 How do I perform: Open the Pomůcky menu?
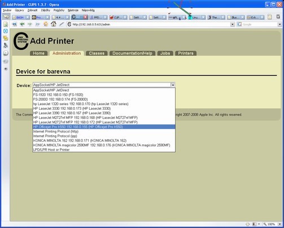59,10
